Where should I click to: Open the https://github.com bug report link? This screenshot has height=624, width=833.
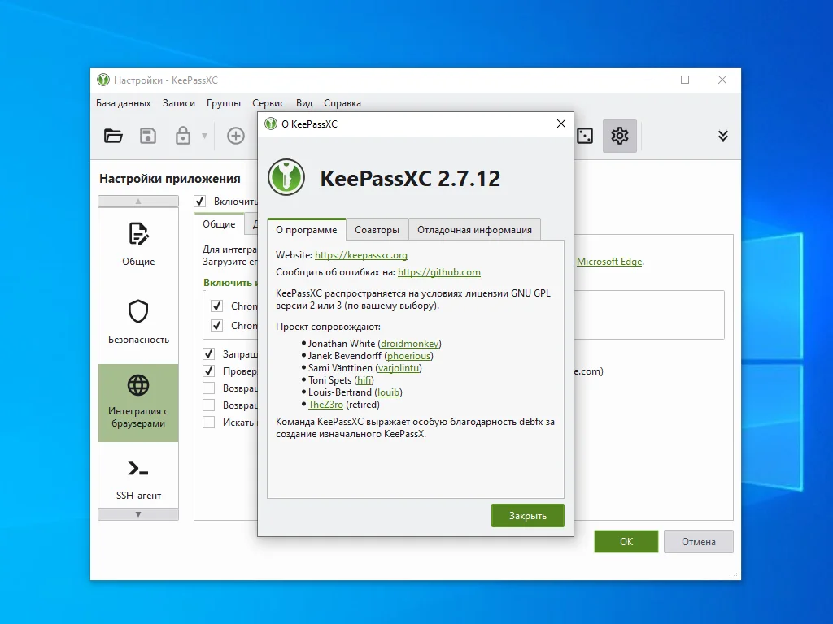(x=438, y=272)
